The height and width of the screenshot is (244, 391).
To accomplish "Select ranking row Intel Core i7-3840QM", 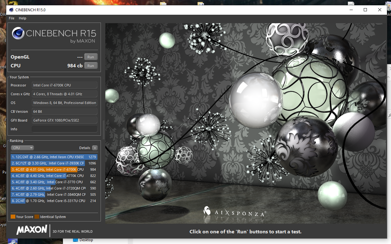I will click(54, 195).
